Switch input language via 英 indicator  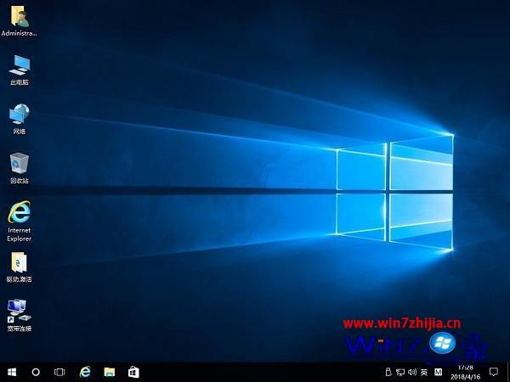click(424, 372)
